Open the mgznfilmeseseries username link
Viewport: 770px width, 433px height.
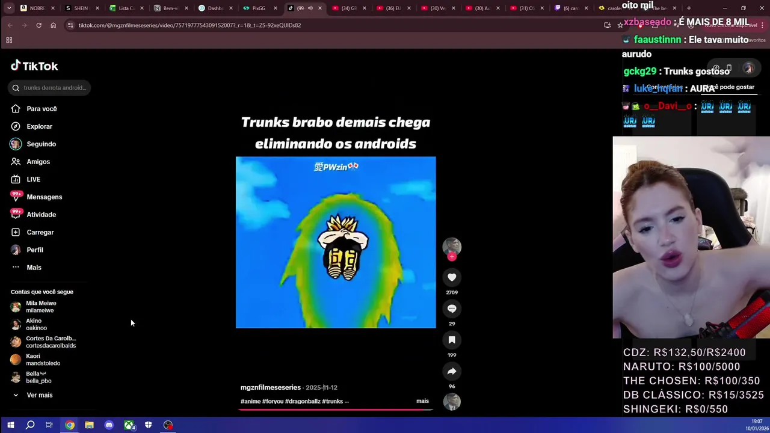click(271, 387)
